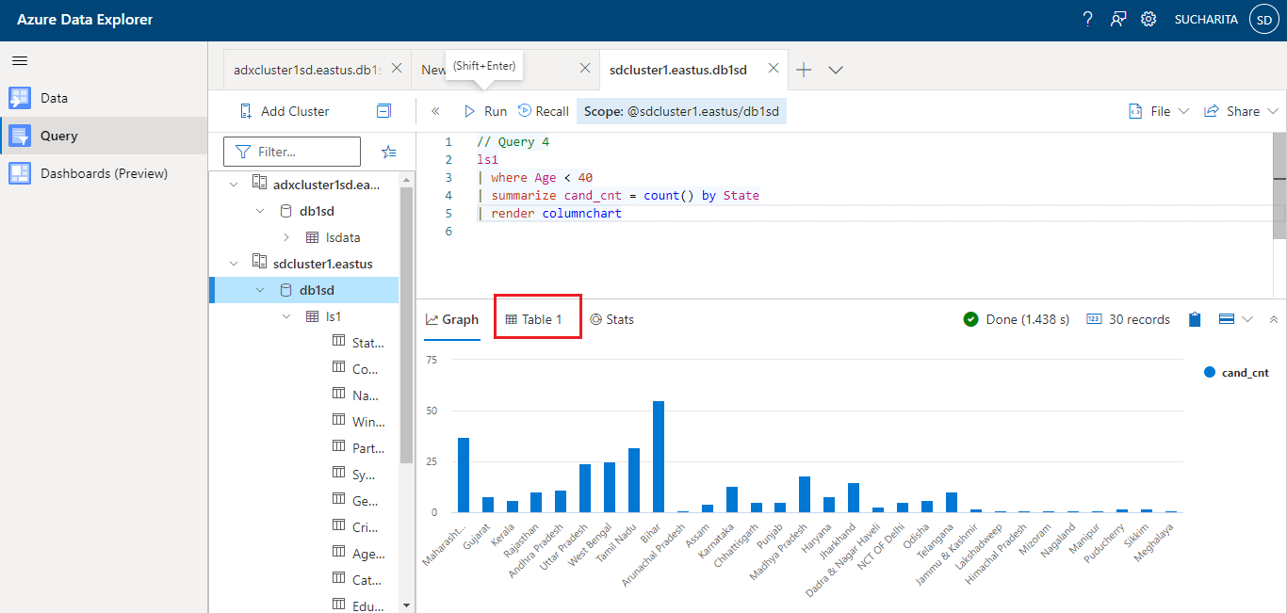
Task: Click the copy results clipboard icon
Action: point(1195,319)
